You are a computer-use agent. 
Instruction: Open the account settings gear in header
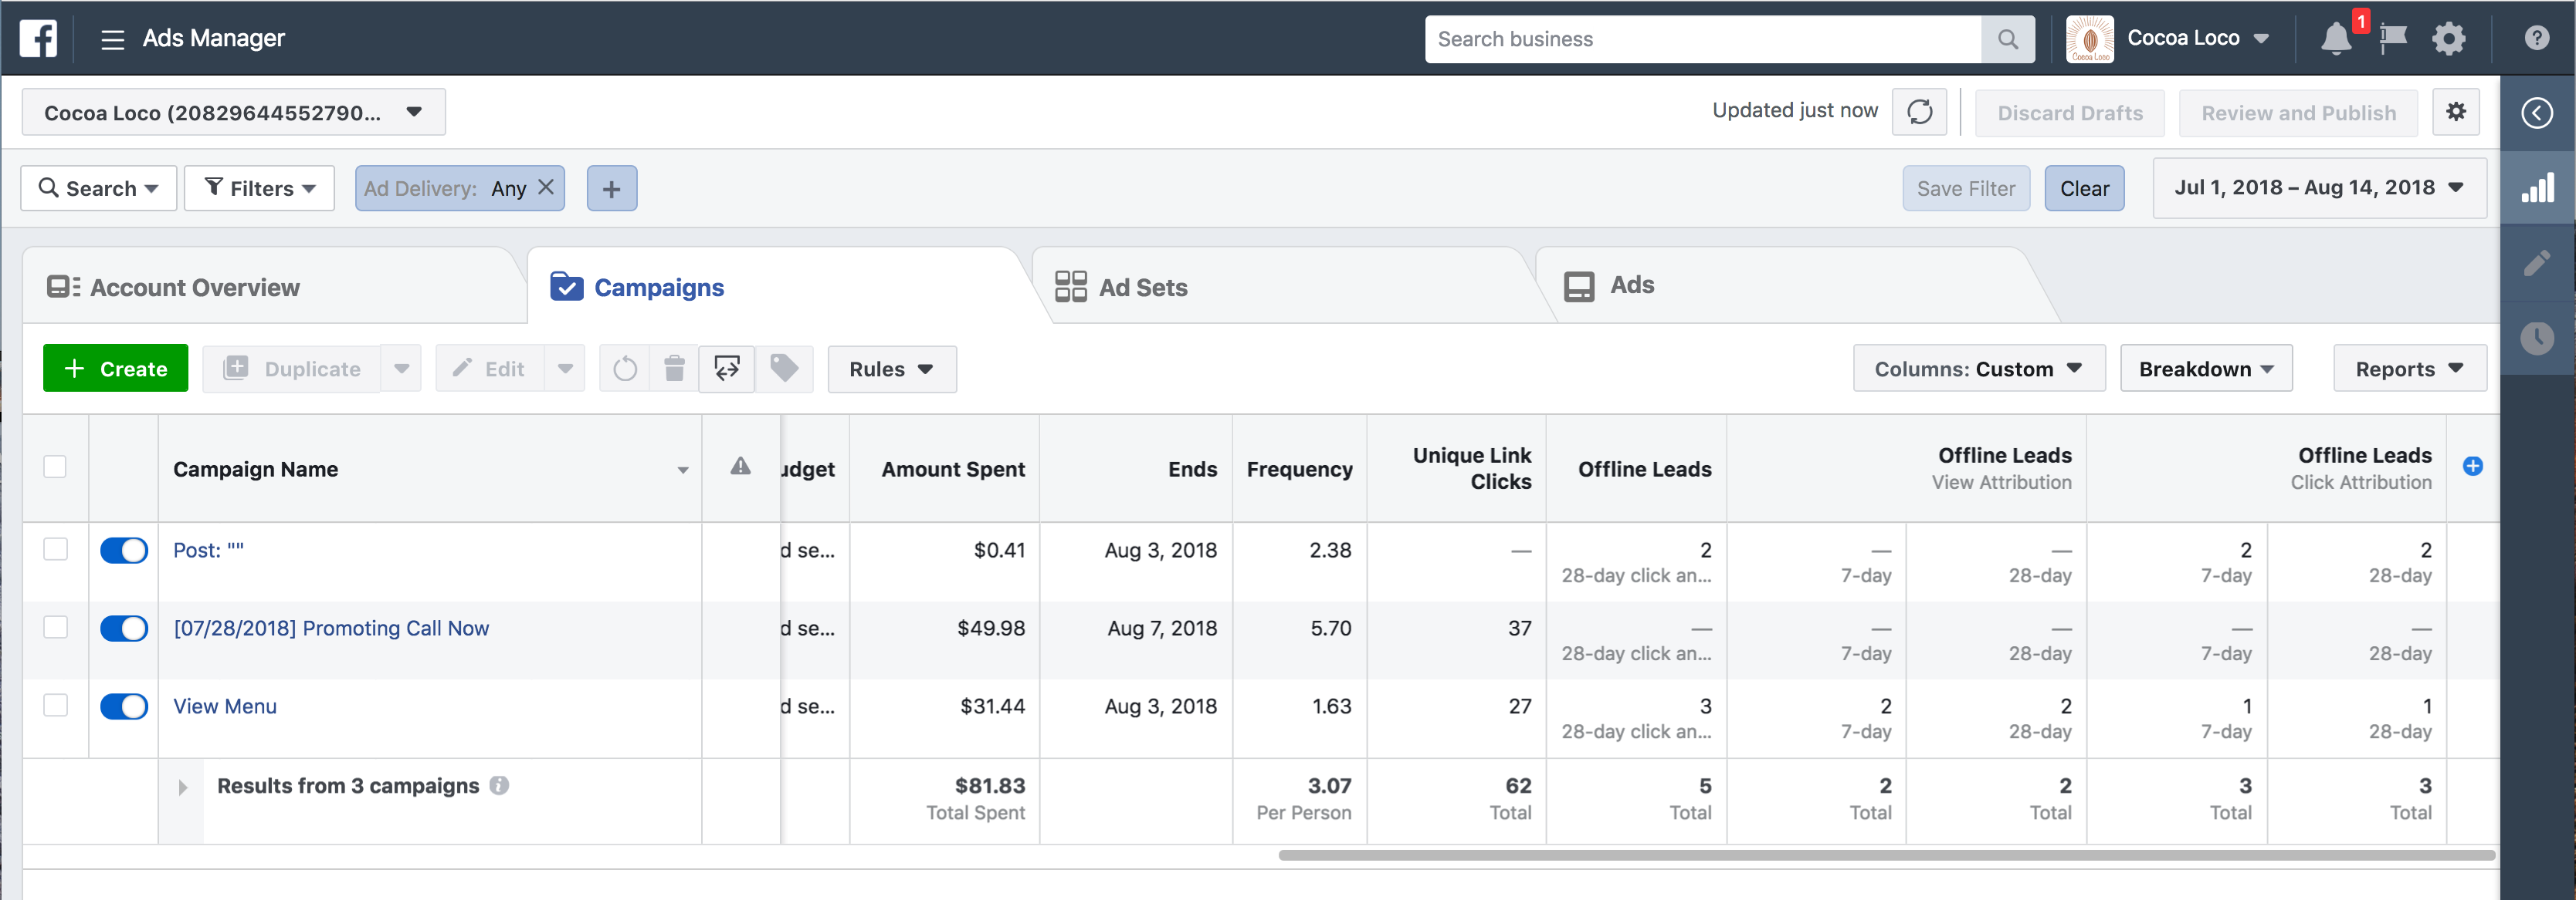pyautogui.click(x=2448, y=39)
